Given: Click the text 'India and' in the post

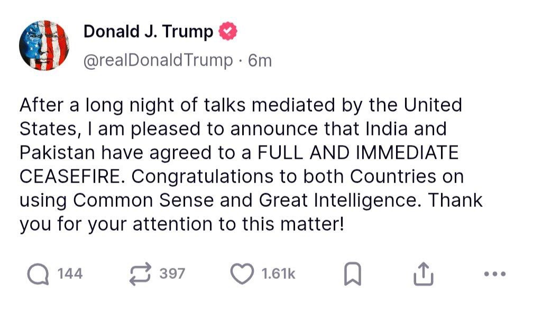Looking at the screenshot, I should pyautogui.click(x=413, y=129).
